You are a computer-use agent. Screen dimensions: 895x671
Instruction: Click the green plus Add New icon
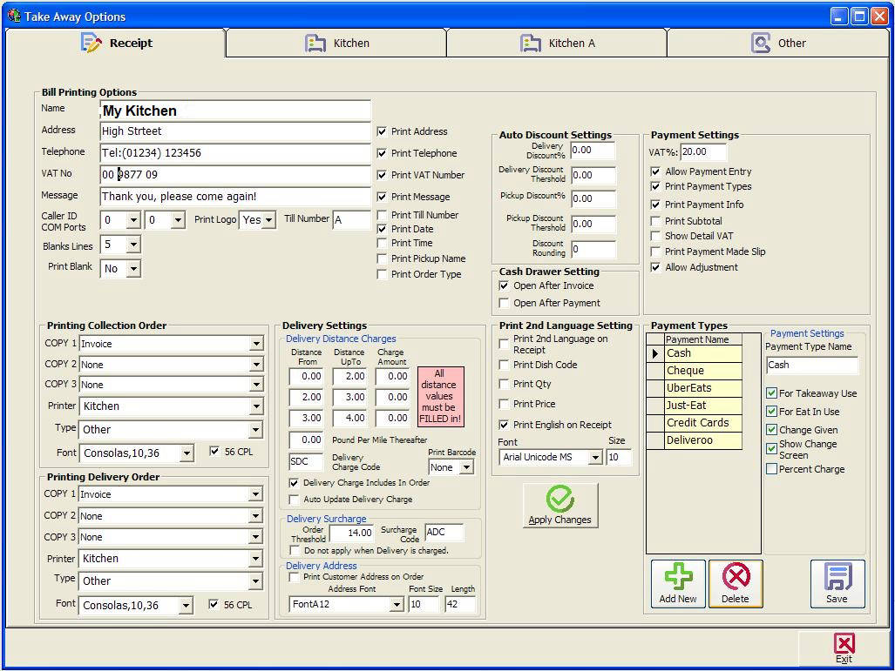pyautogui.click(x=678, y=577)
